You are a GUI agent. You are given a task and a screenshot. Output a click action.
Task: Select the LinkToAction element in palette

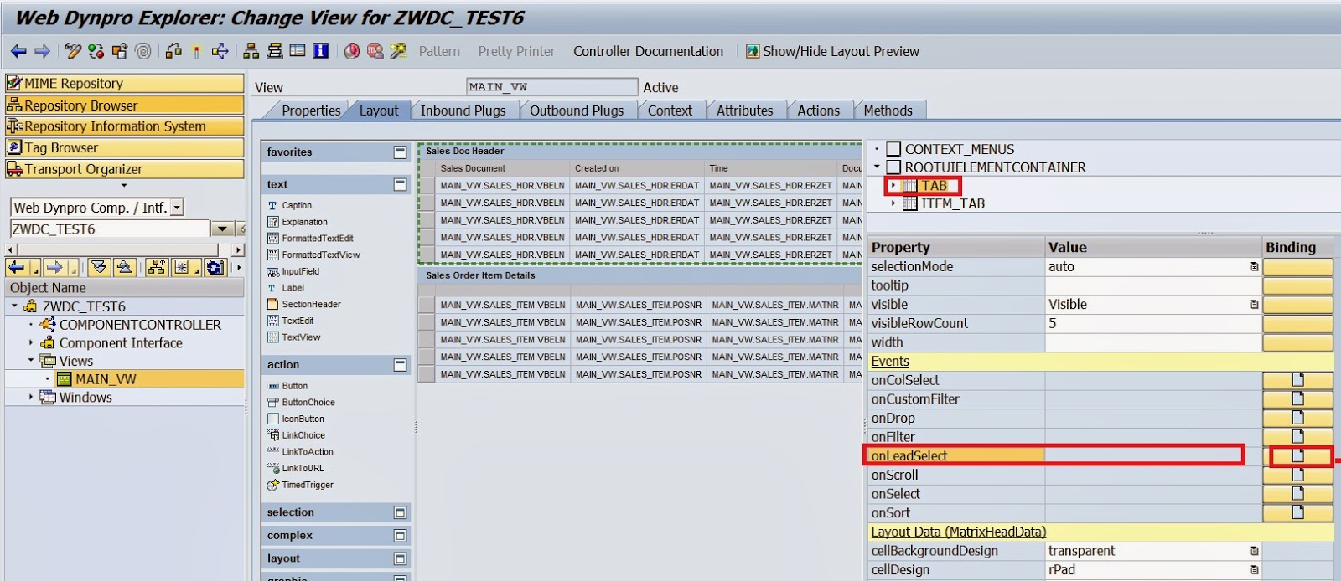coord(307,452)
